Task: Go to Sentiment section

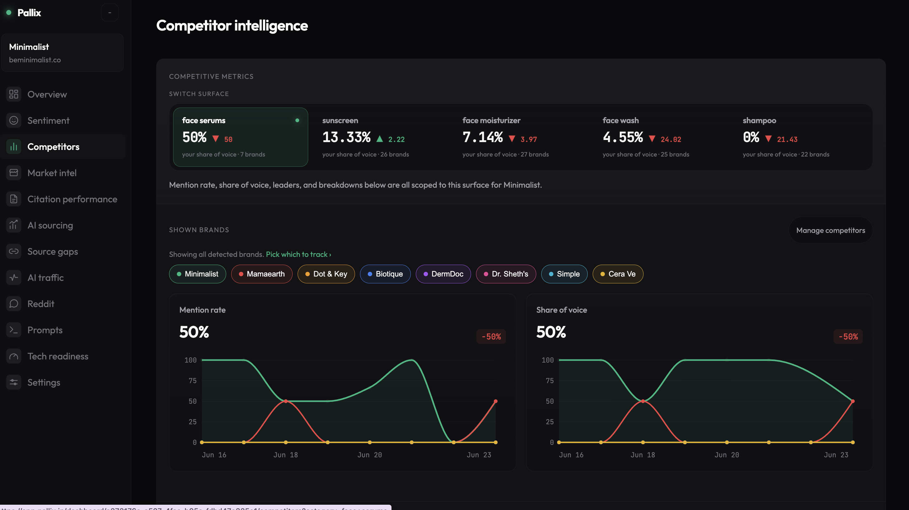Action: point(48,120)
